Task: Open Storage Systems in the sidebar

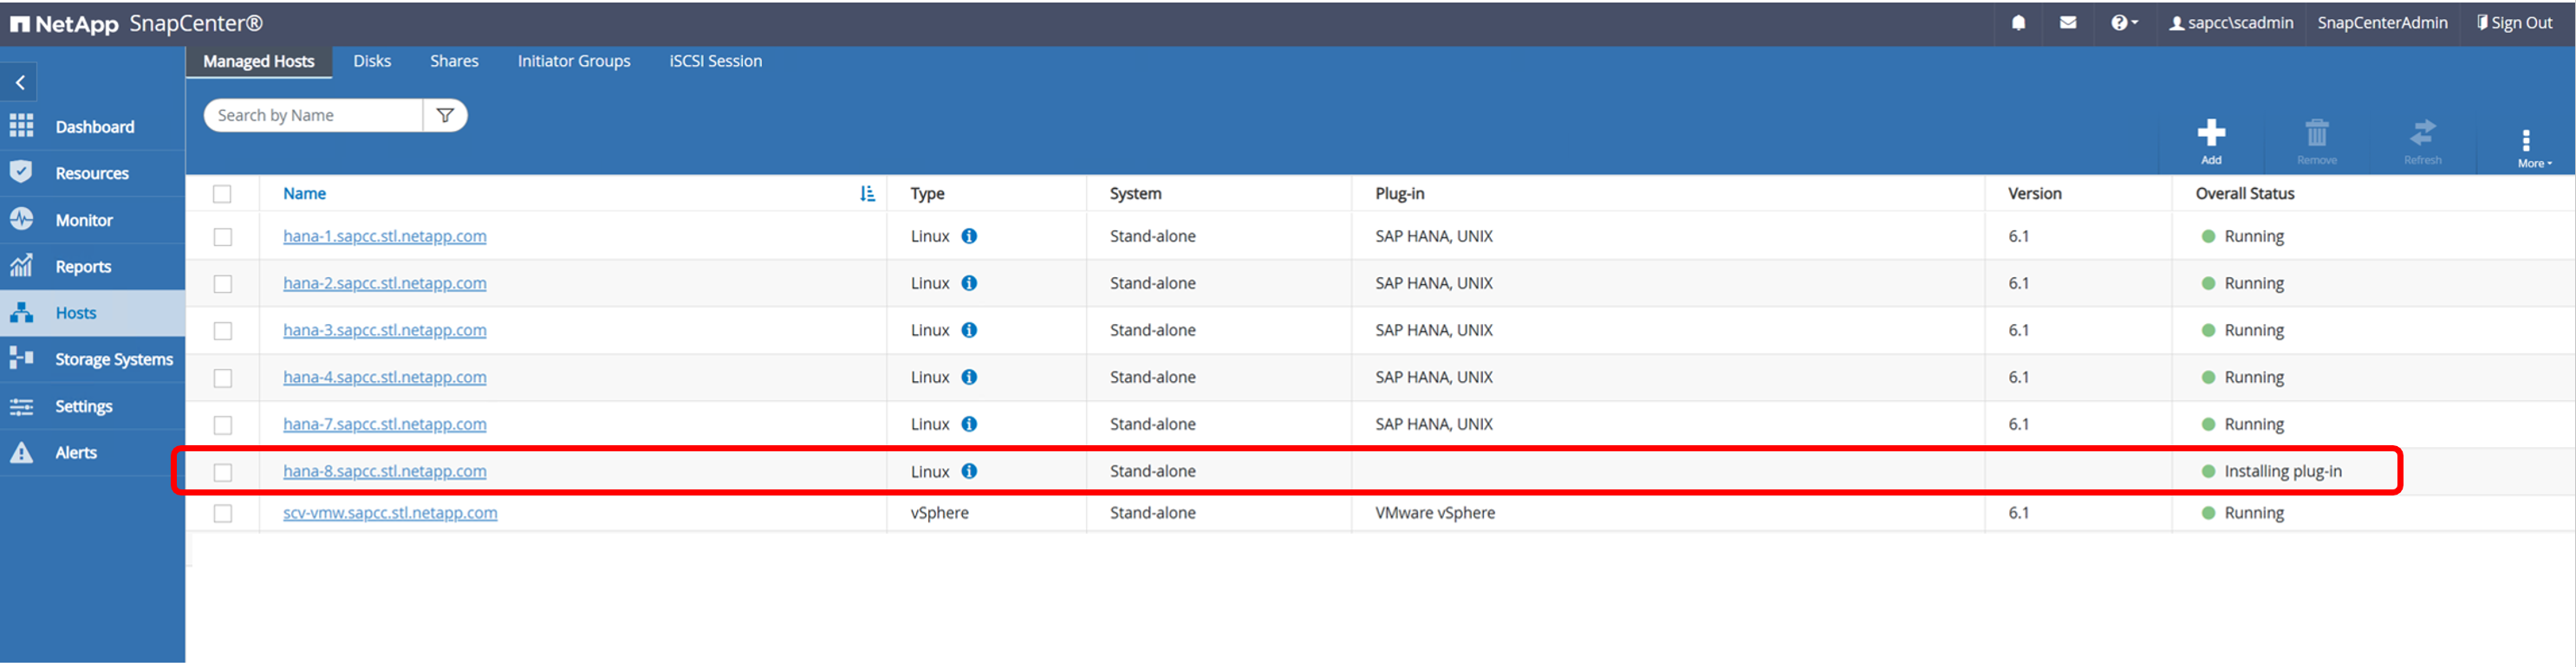Action: tap(113, 360)
